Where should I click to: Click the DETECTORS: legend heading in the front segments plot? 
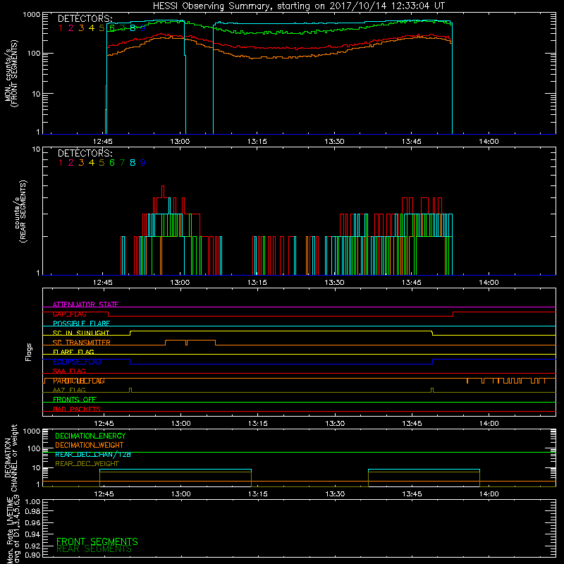tap(85, 18)
